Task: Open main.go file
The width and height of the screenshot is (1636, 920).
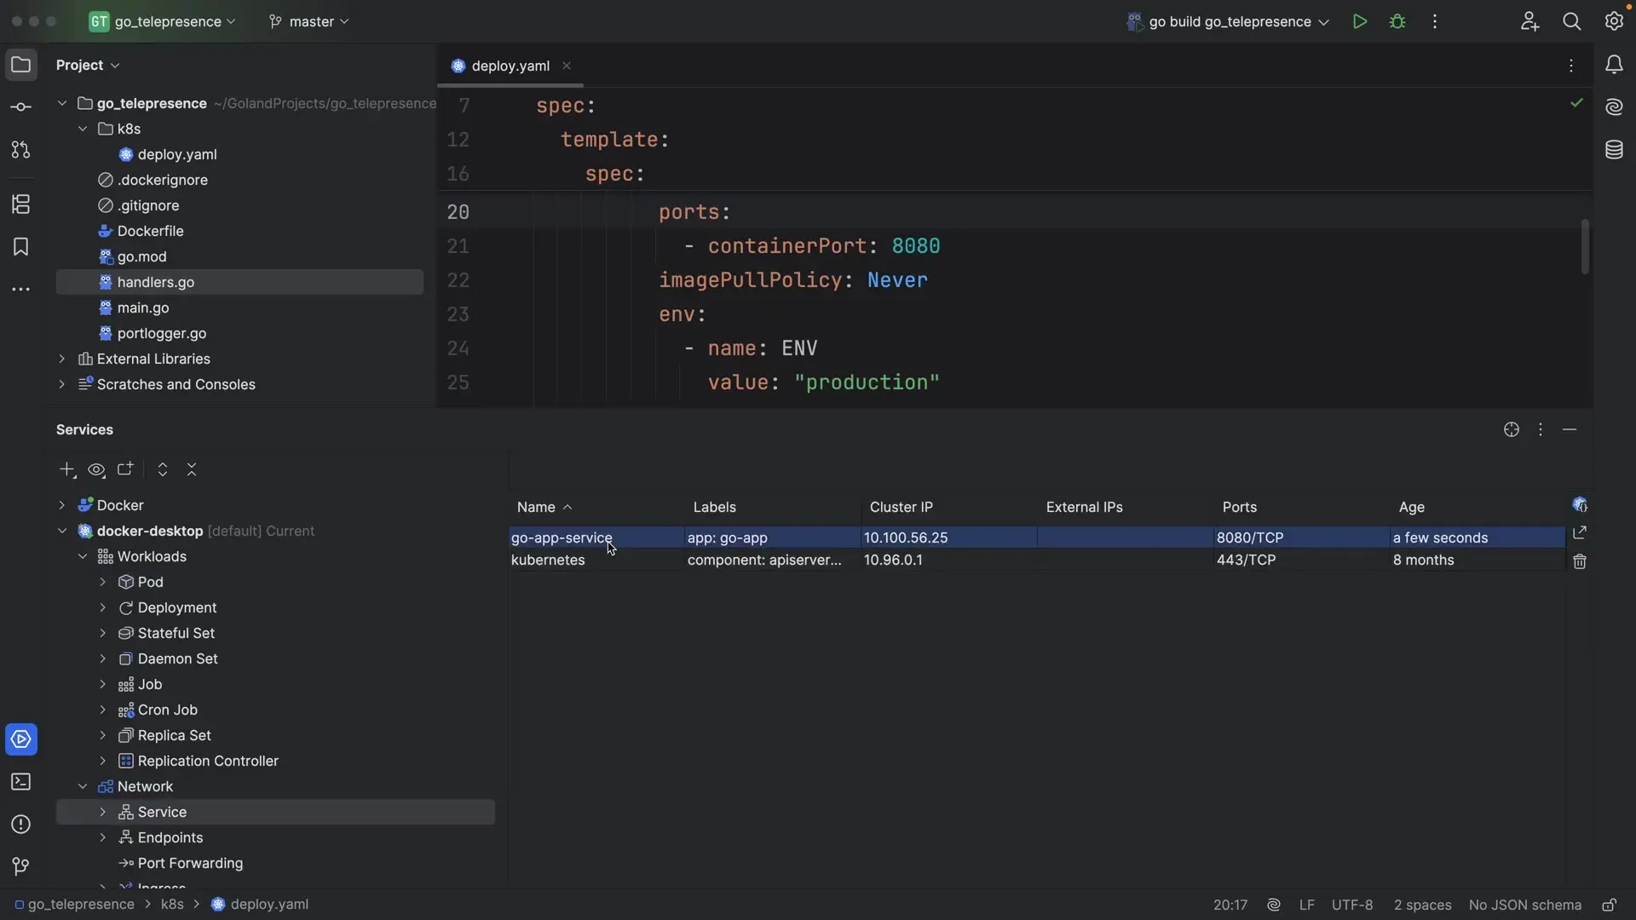Action: 143,308
